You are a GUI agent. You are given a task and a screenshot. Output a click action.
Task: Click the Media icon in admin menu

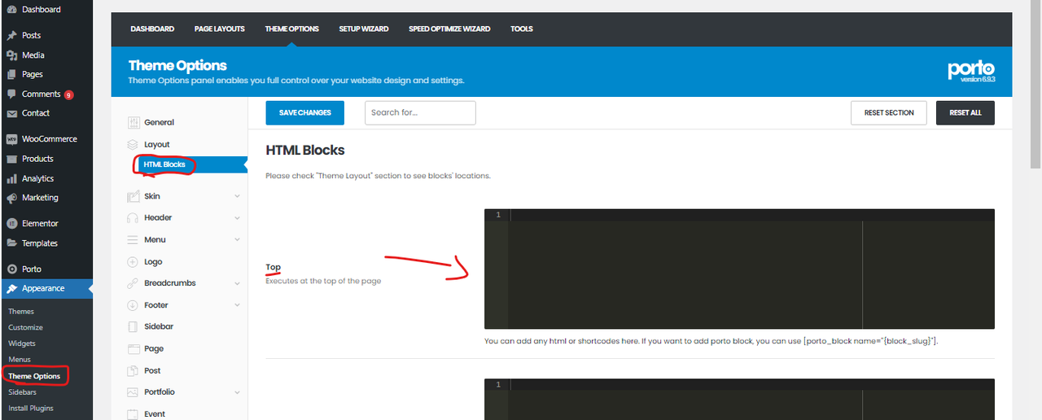[x=11, y=55]
